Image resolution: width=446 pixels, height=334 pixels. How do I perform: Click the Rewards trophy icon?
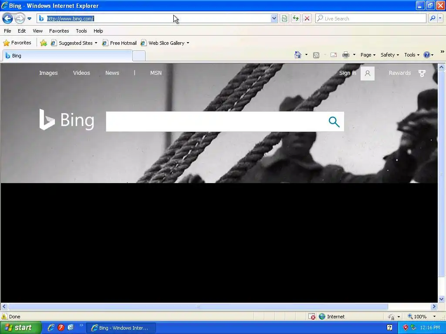(x=422, y=73)
